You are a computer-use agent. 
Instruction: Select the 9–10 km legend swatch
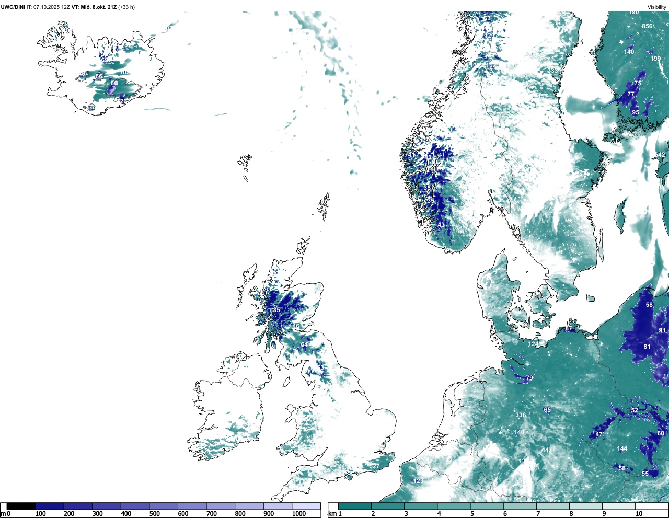point(618,506)
